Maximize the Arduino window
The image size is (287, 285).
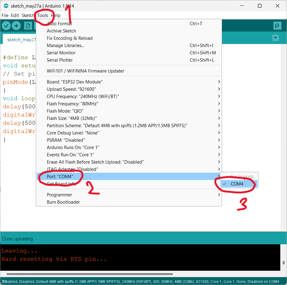tap(260, 6)
